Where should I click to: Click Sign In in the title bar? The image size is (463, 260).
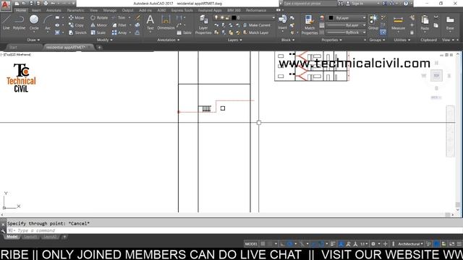click(354, 4)
